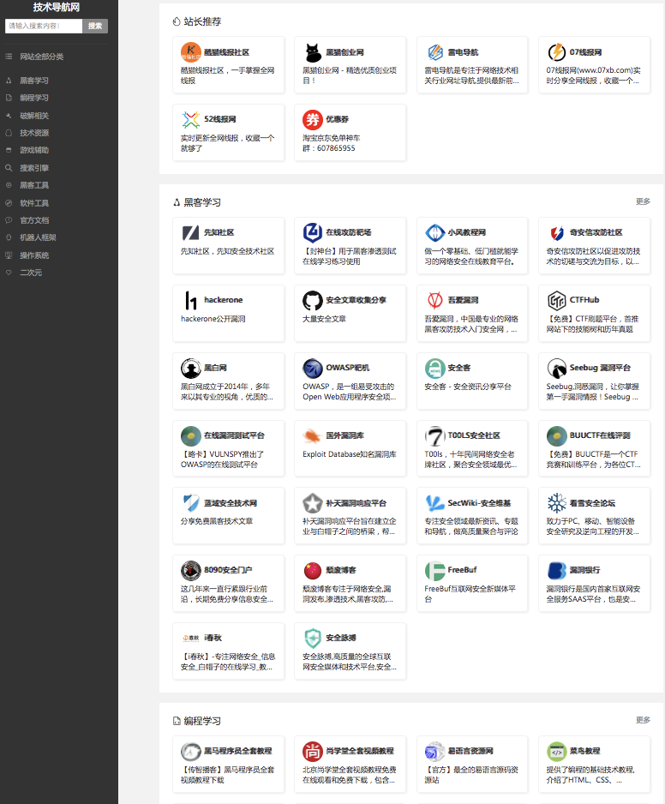The height and width of the screenshot is (804, 665).
Task: Click the SecWiki-安全维基 icon
Action: coord(434,503)
